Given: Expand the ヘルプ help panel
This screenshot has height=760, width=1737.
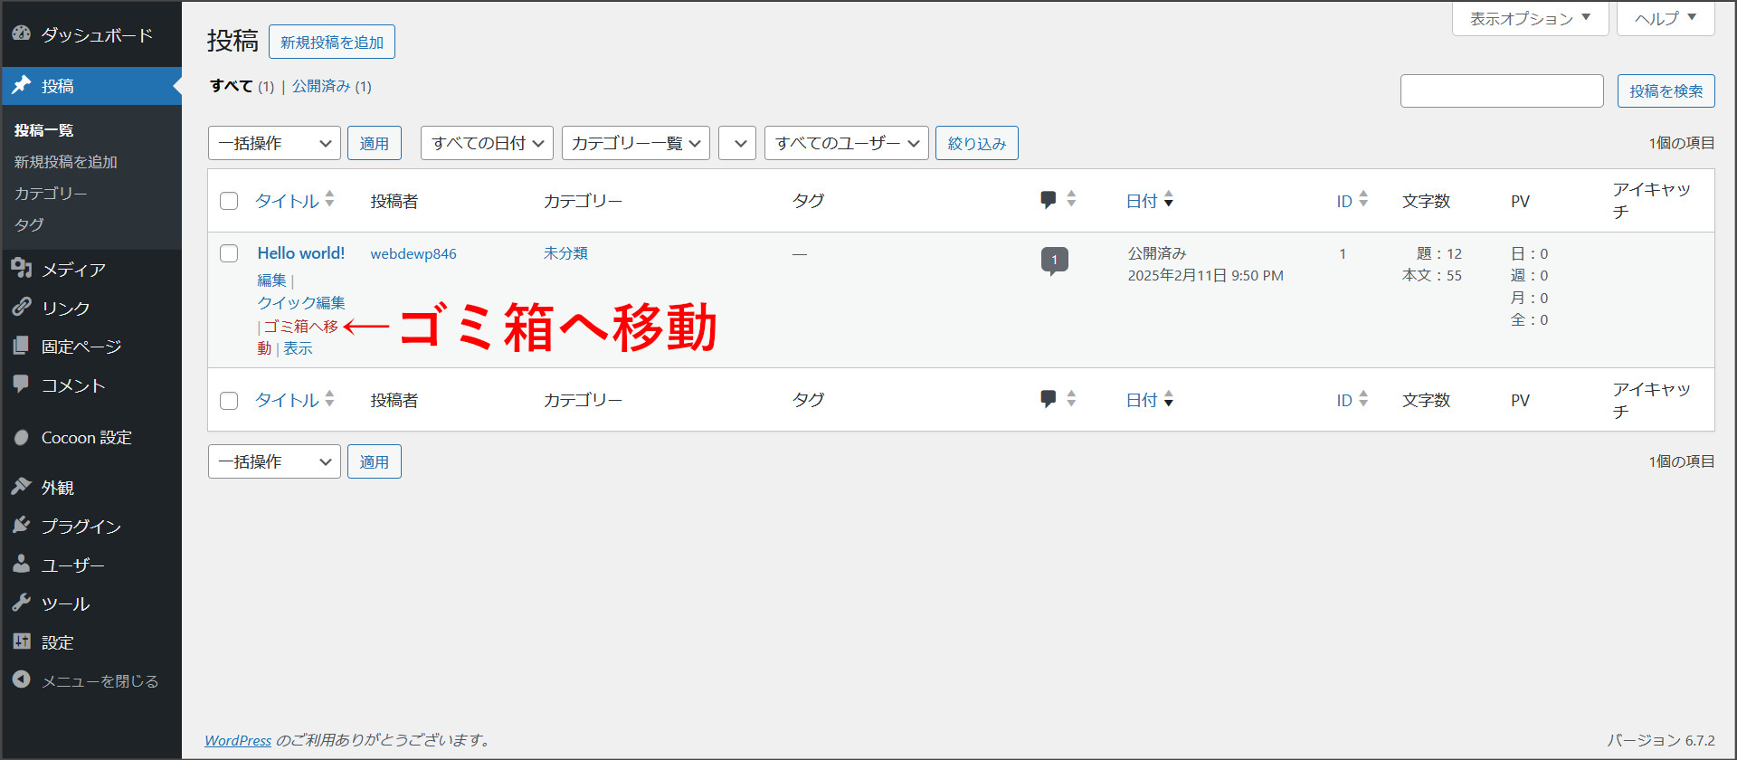Looking at the screenshot, I should 1666,18.
